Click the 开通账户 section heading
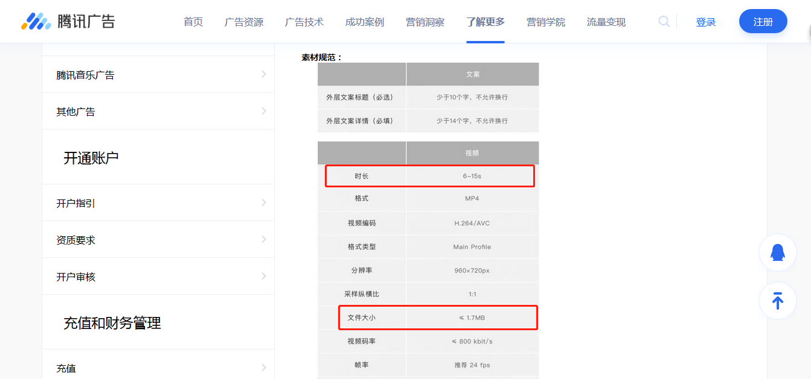Viewport: 811px width, 379px height. [91, 158]
